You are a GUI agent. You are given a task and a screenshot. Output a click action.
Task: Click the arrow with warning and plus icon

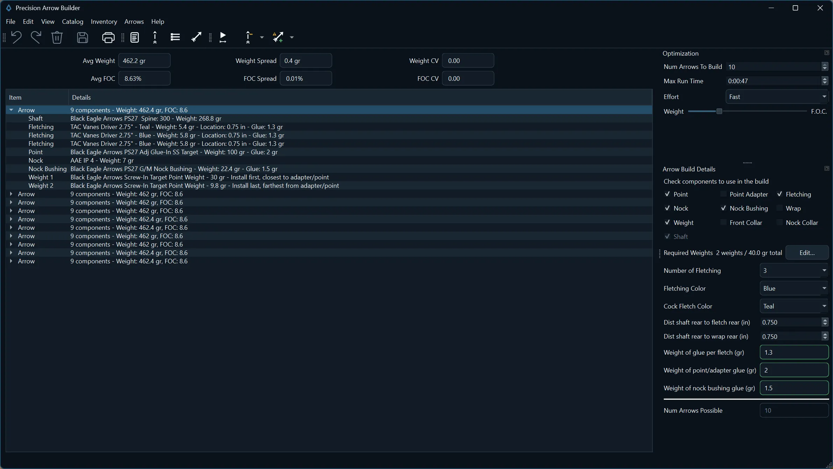coord(278,37)
